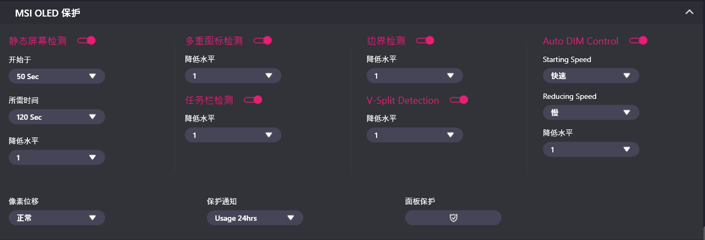Expand Reducing Speed 慢 dropdown
Viewport: 705px width, 240px height.
[x=591, y=113]
